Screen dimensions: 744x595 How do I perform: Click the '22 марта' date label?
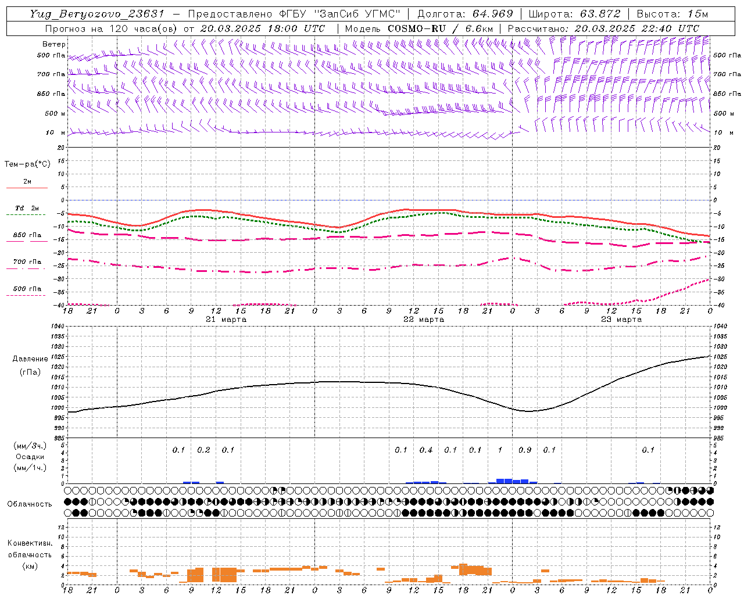424,320
